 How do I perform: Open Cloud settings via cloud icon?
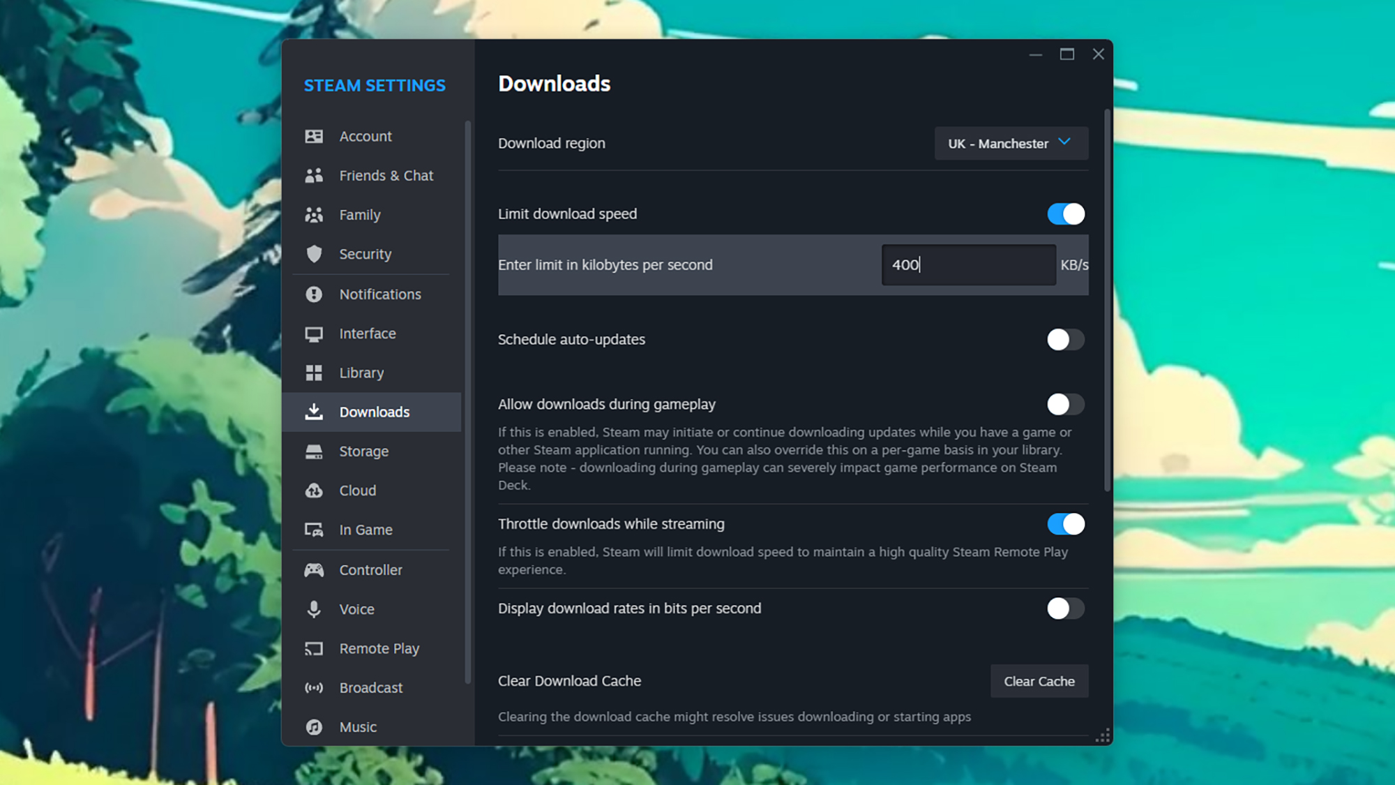tap(314, 491)
